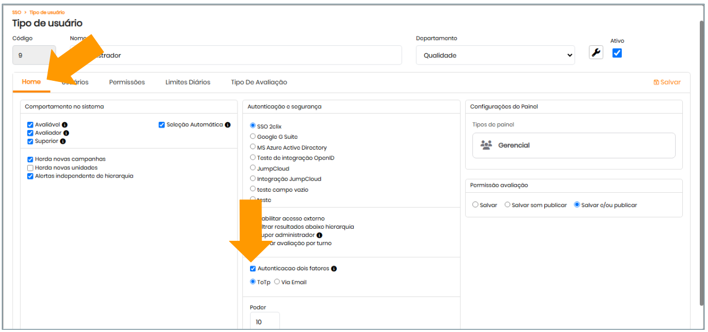Click the vertical page scrollbar

(x=701, y=164)
